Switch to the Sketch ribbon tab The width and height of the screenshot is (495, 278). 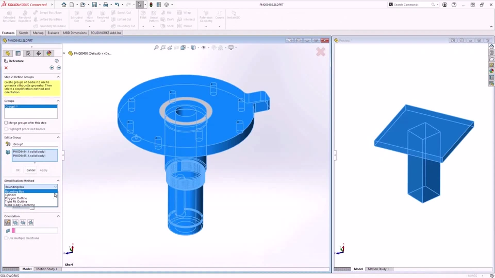pos(23,33)
